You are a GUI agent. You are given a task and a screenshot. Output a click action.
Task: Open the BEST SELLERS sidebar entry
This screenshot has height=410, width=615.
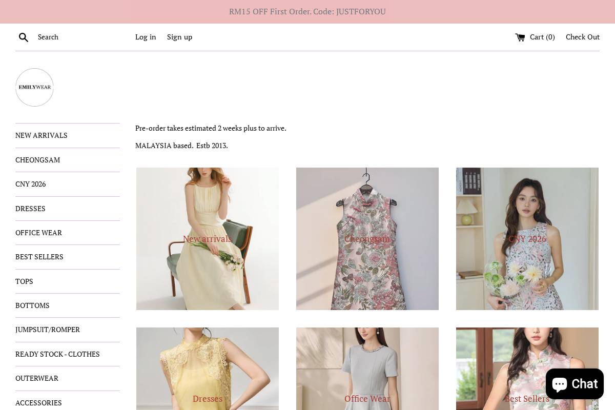pyautogui.click(x=39, y=257)
